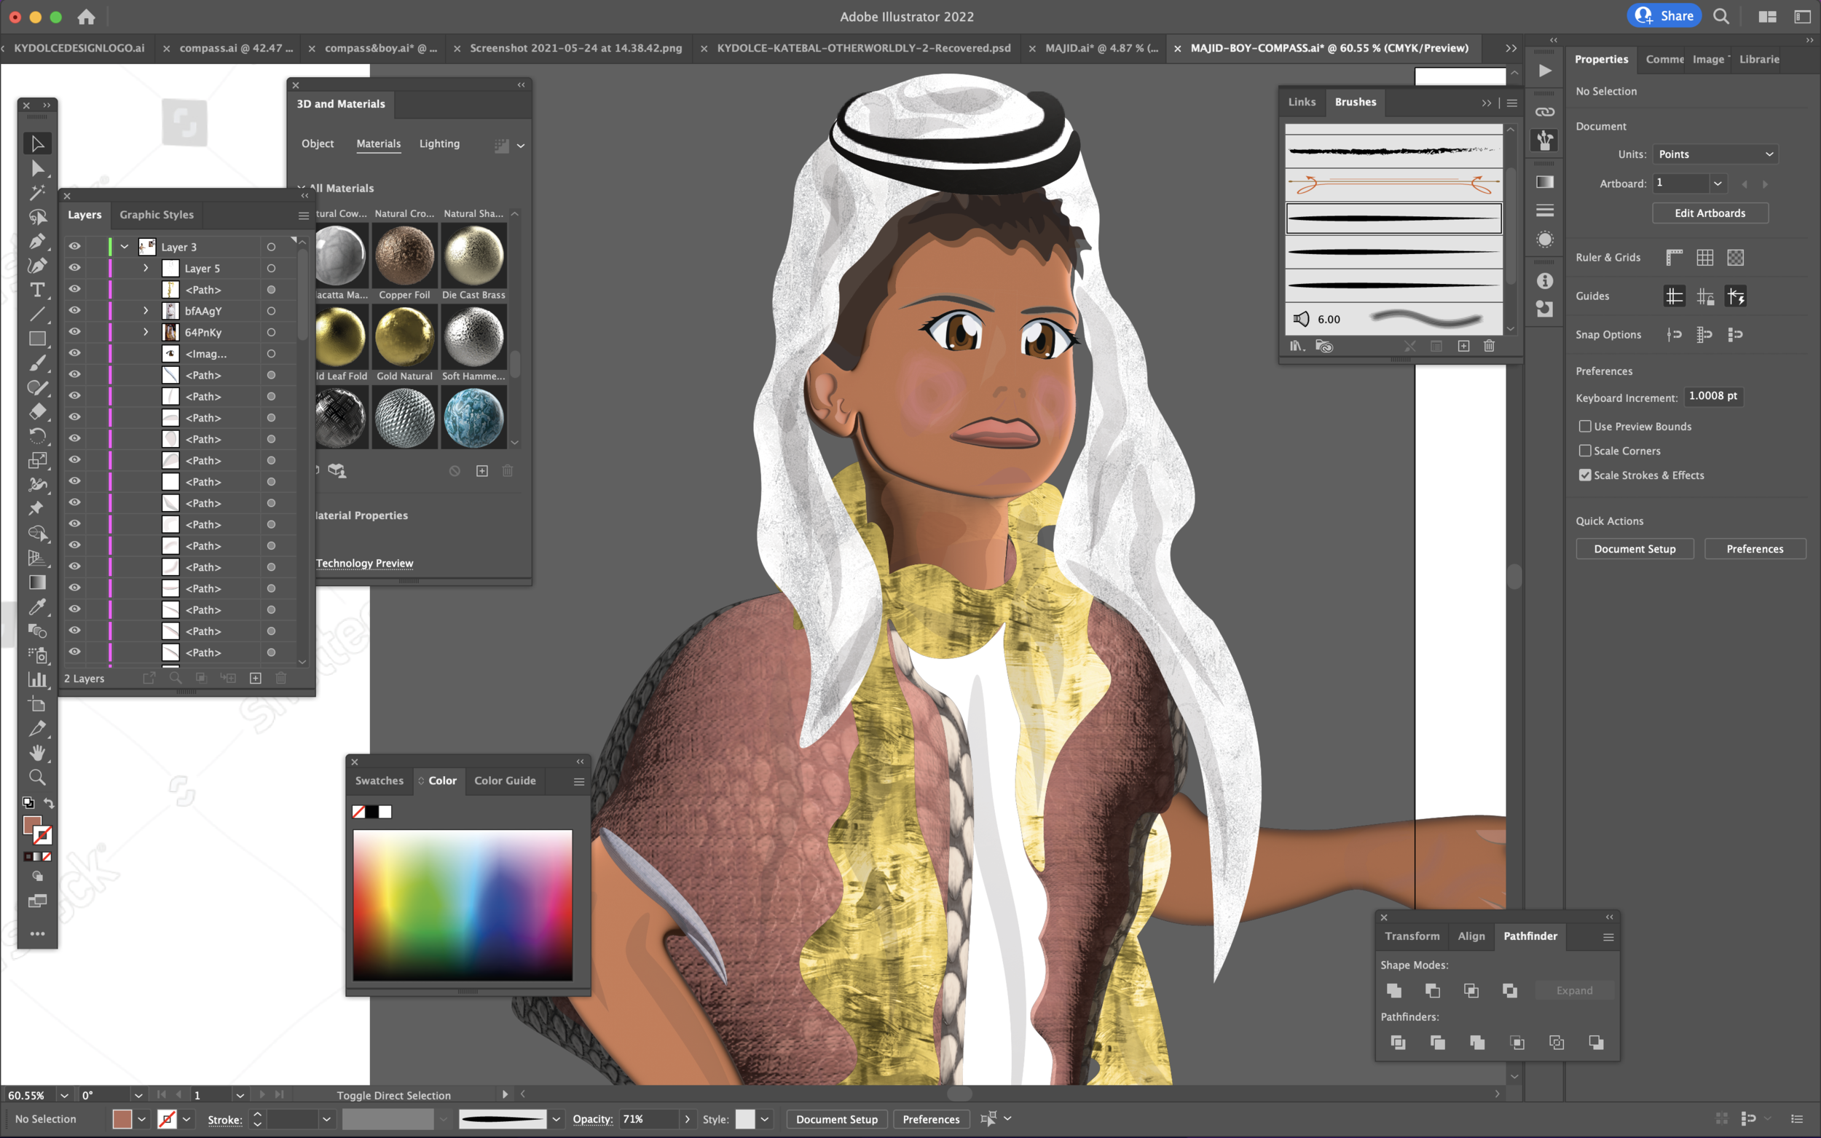Click Preferences in Quick Actions
Viewport: 1821px width, 1138px height.
pos(1754,549)
